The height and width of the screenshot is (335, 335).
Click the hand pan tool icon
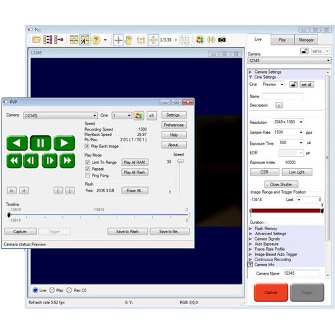(x=129, y=40)
